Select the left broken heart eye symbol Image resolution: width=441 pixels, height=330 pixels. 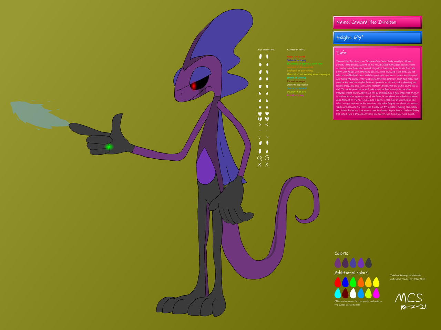(260, 119)
